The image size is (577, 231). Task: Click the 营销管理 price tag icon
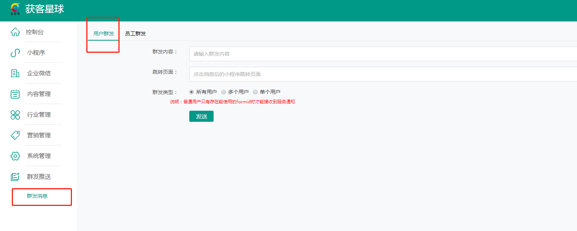click(15, 135)
